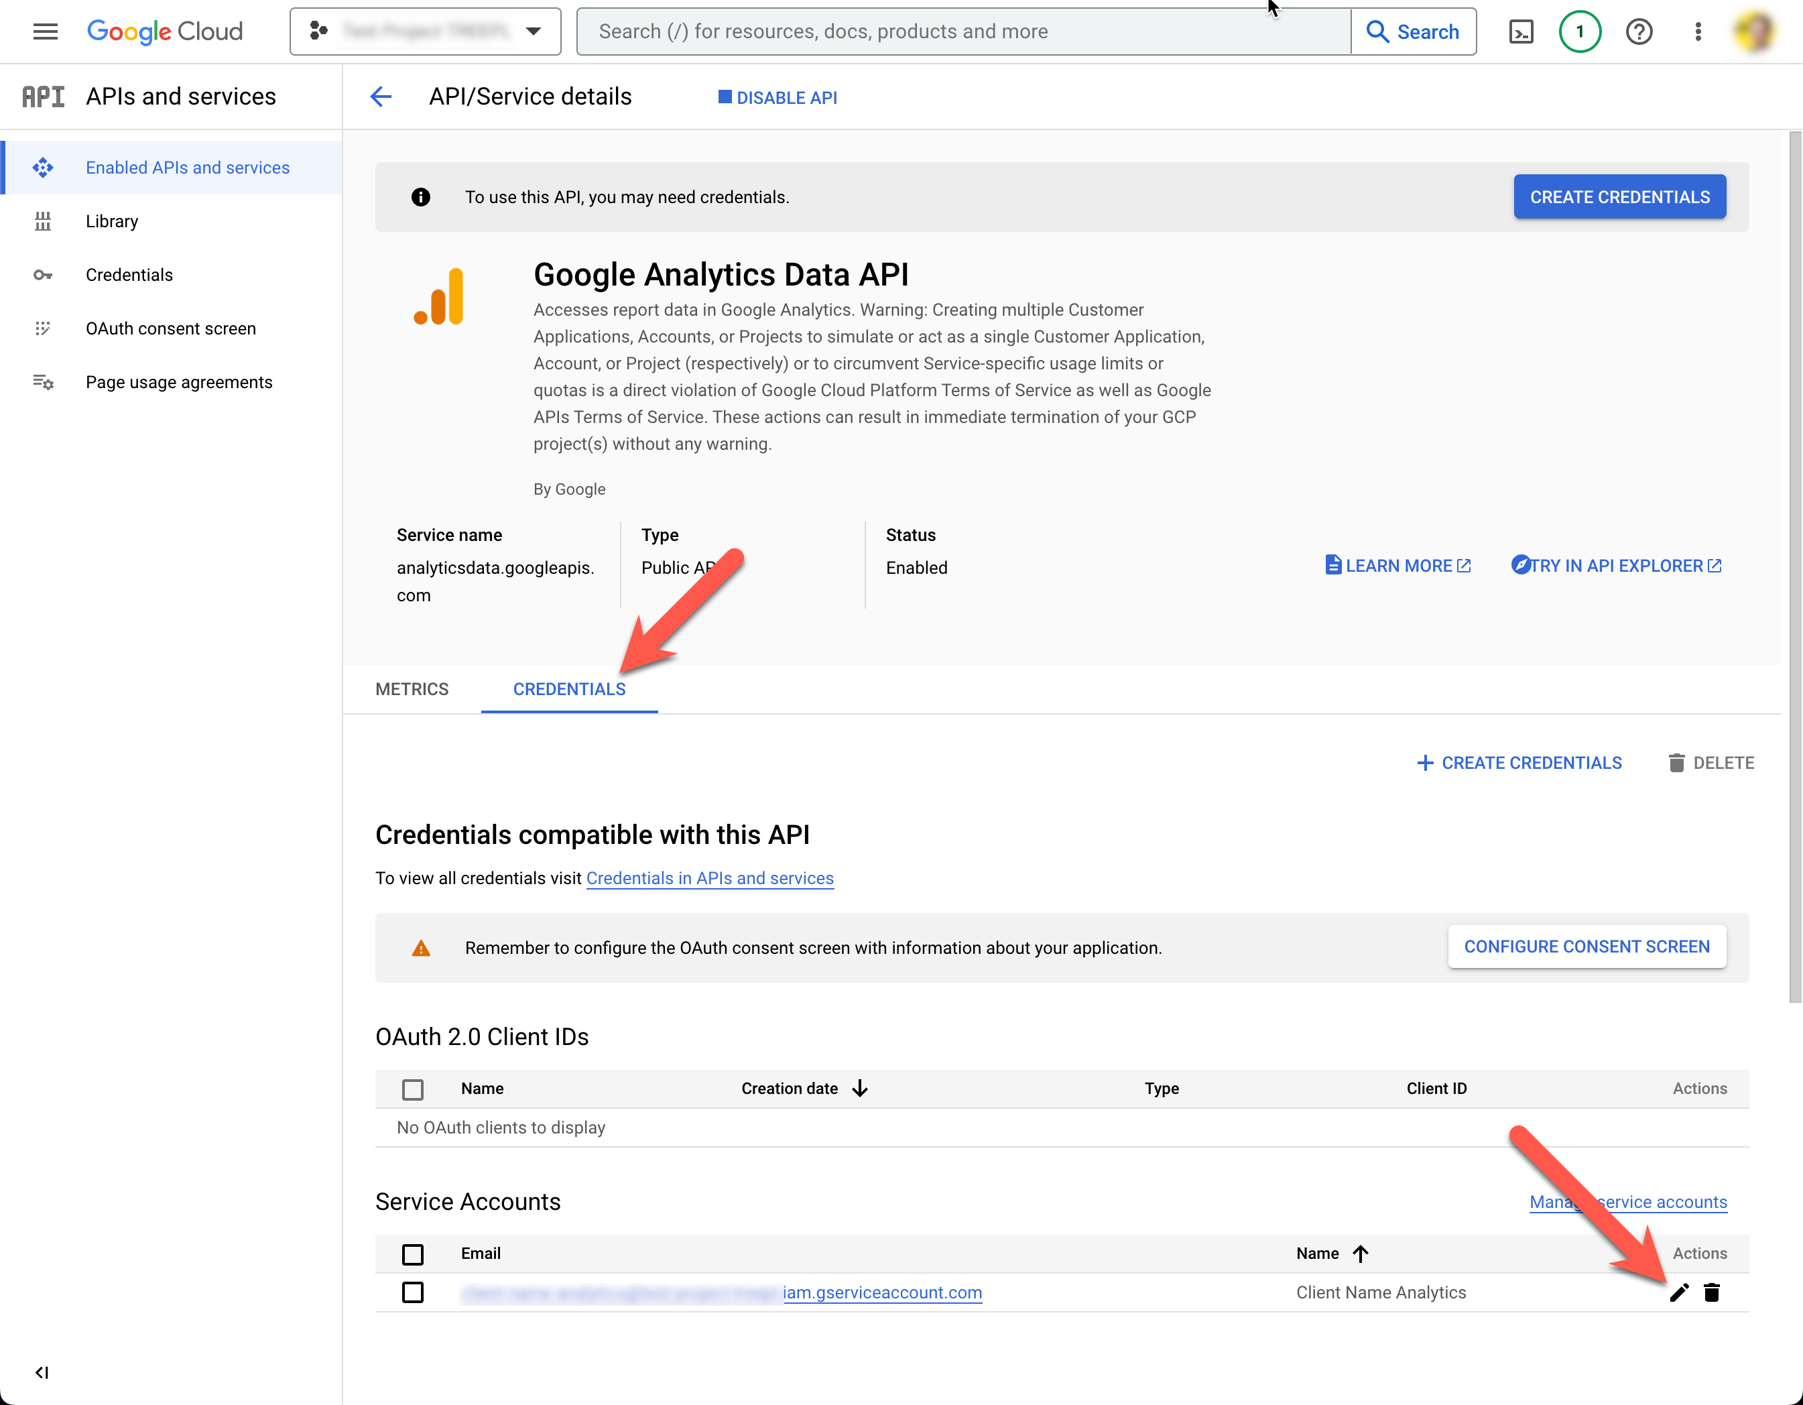This screenshot has width=1803, height=1405.
Task: Sort Service Accounts by Name arrow
Action: 1361,1254
